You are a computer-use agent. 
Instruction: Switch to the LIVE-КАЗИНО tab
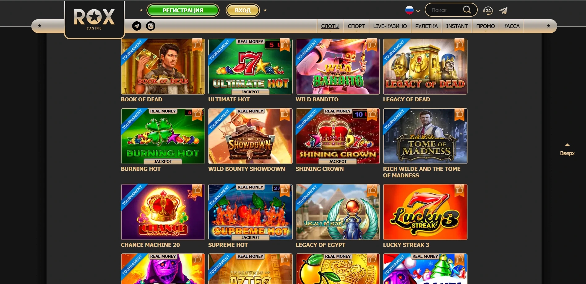tap(390, 26)
